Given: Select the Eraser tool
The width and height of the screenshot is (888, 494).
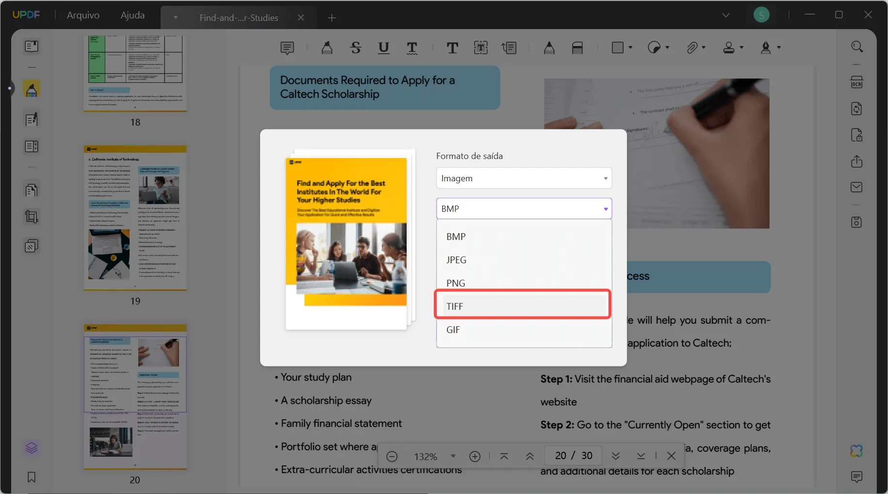Looking at the screenshot, I should click(577, 48).
